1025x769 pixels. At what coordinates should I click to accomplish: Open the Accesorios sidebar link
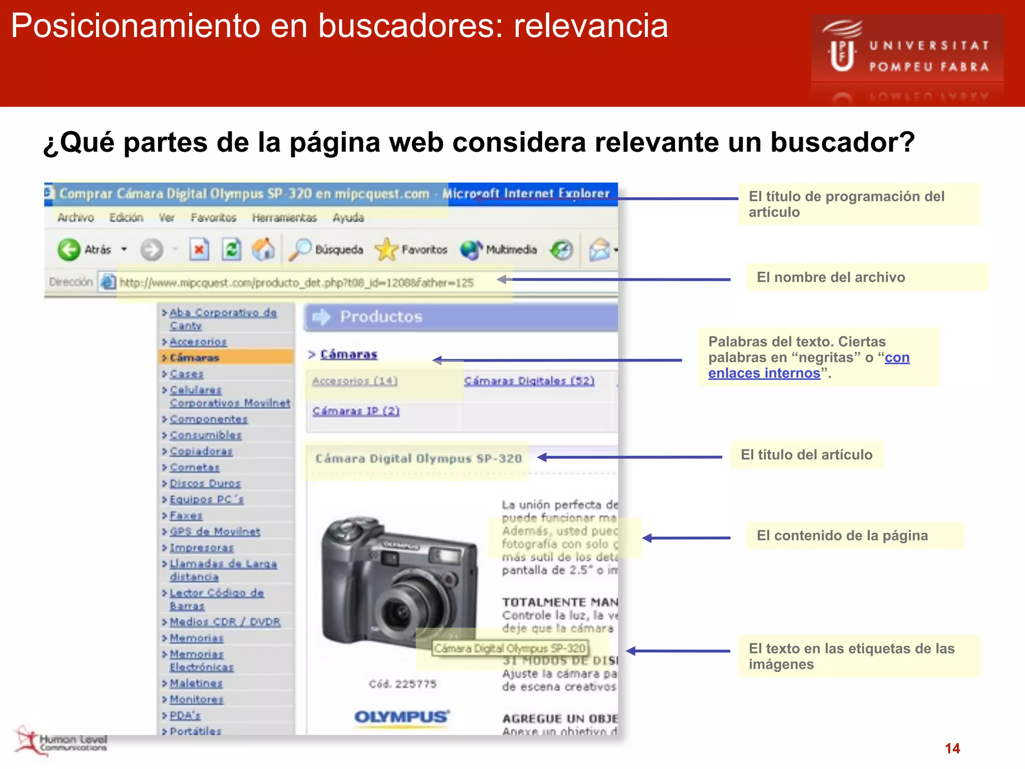point(198,342)
